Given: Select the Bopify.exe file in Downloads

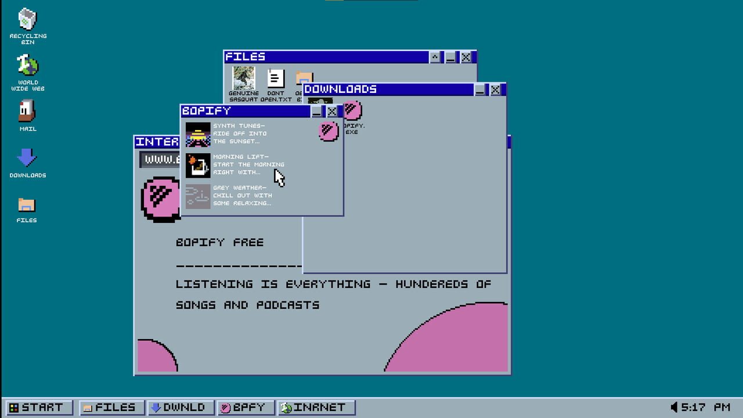Looking at the screenshot, I should point(352,118).
